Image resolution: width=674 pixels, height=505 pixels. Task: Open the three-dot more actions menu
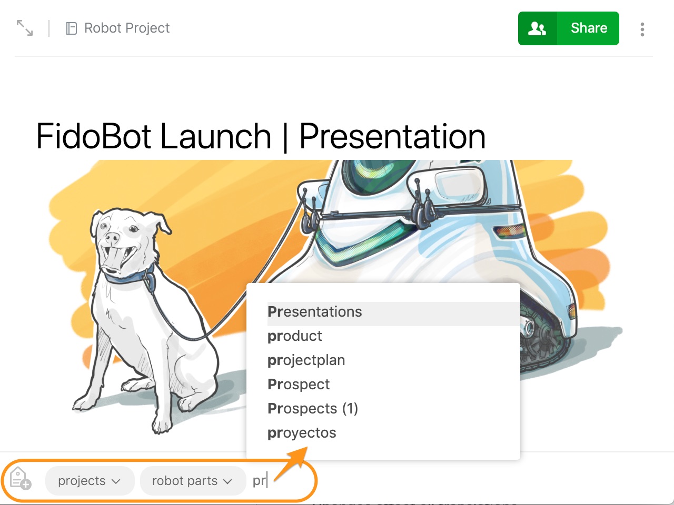coord(642,29)
